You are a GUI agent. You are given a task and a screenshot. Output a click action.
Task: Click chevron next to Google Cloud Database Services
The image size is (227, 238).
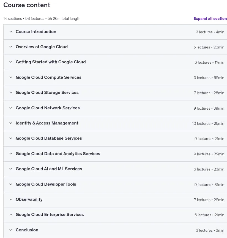click(11, 138)
